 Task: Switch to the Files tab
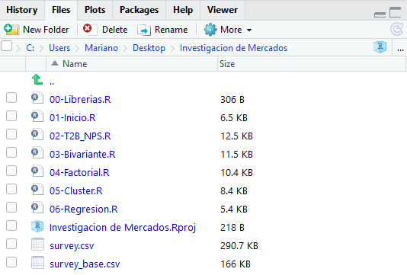pos(61,10)
